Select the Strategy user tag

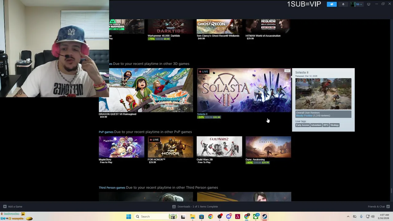[x=334, y=125]
